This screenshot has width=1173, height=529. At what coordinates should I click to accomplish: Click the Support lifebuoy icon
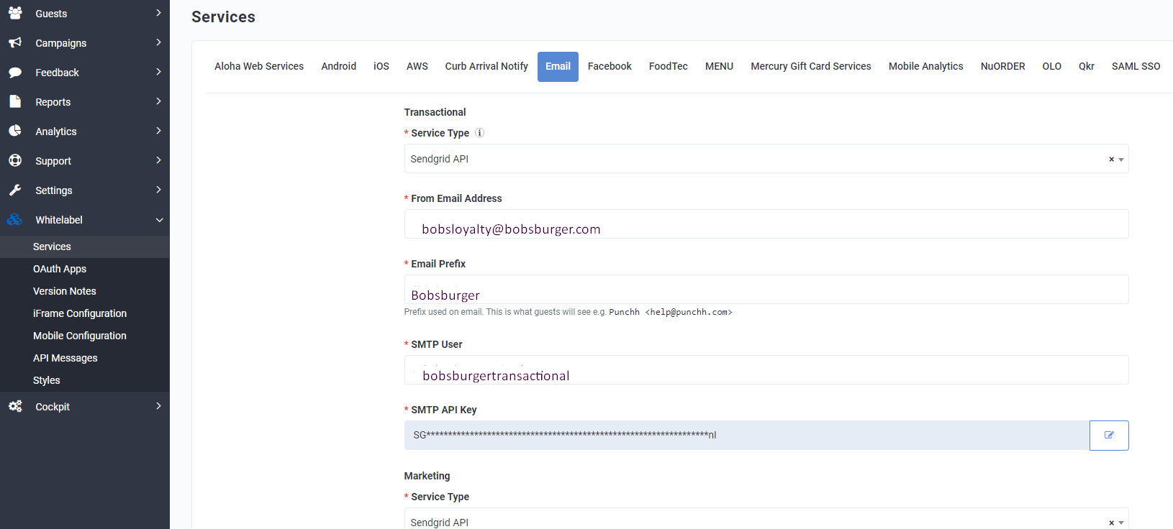pyautogui.click(x=15, y=160)
